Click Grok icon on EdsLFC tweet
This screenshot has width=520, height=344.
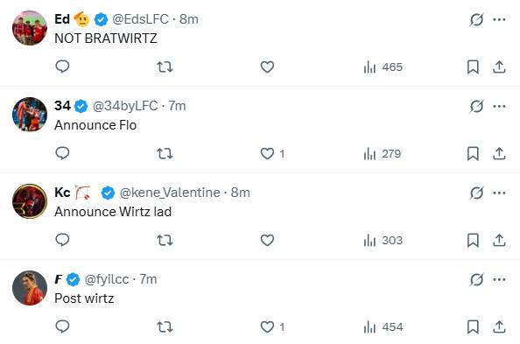(476, 19)
